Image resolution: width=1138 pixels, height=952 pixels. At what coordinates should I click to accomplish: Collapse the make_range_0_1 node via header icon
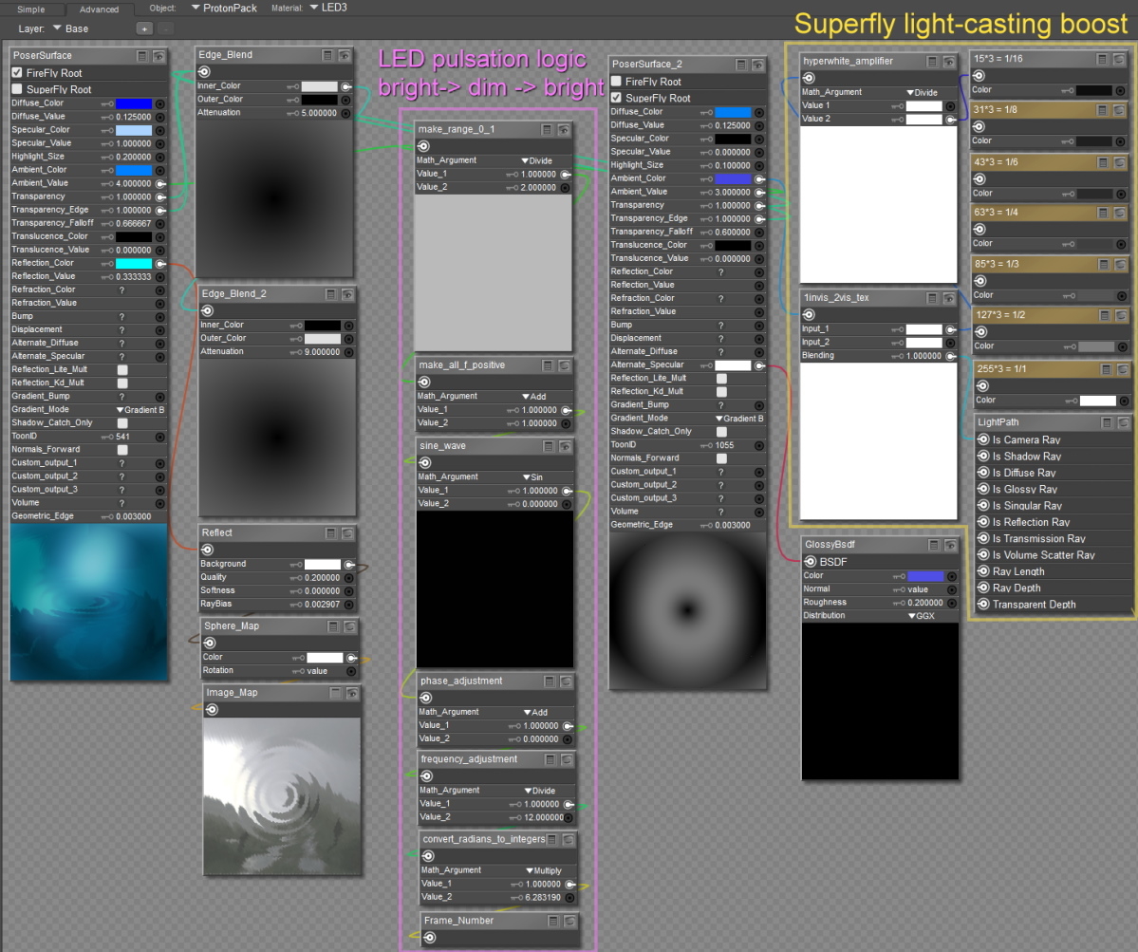548,129
